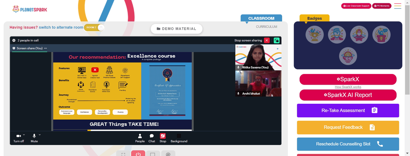Switch to the CURRICULUM tab
410x156 pixels.
click(x=266, y=27)
